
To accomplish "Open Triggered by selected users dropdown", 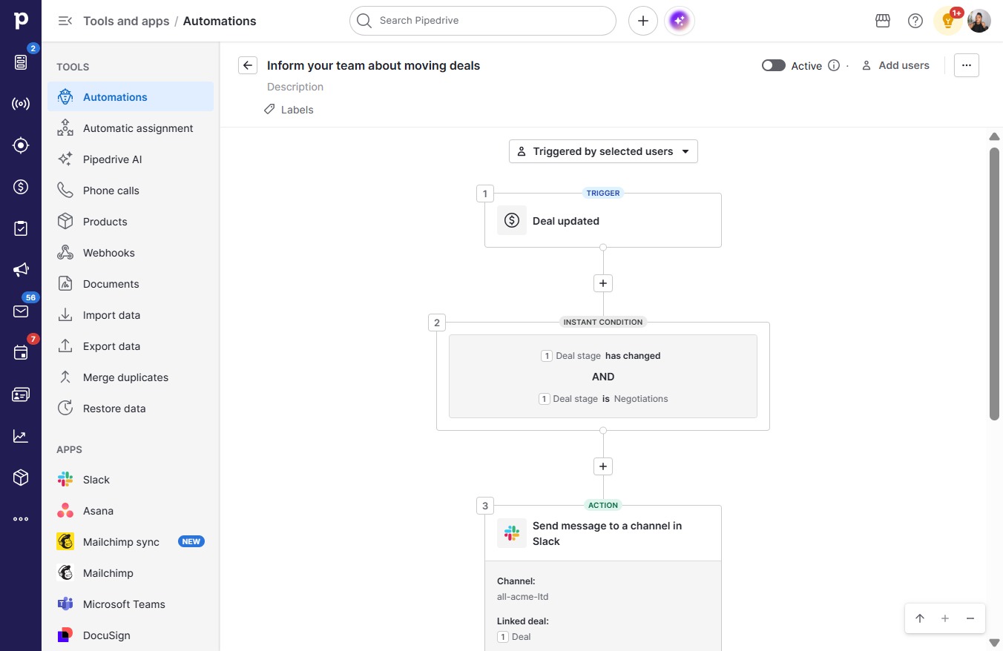I will pyautogui.click(x=603, y=151).
